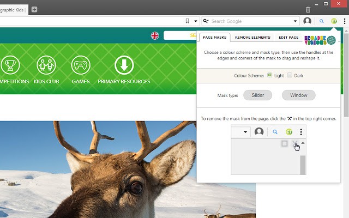Click the UK flag language icon

coord(155,36)
